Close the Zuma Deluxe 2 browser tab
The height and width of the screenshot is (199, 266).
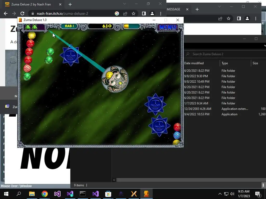click(x=60, y=4)
